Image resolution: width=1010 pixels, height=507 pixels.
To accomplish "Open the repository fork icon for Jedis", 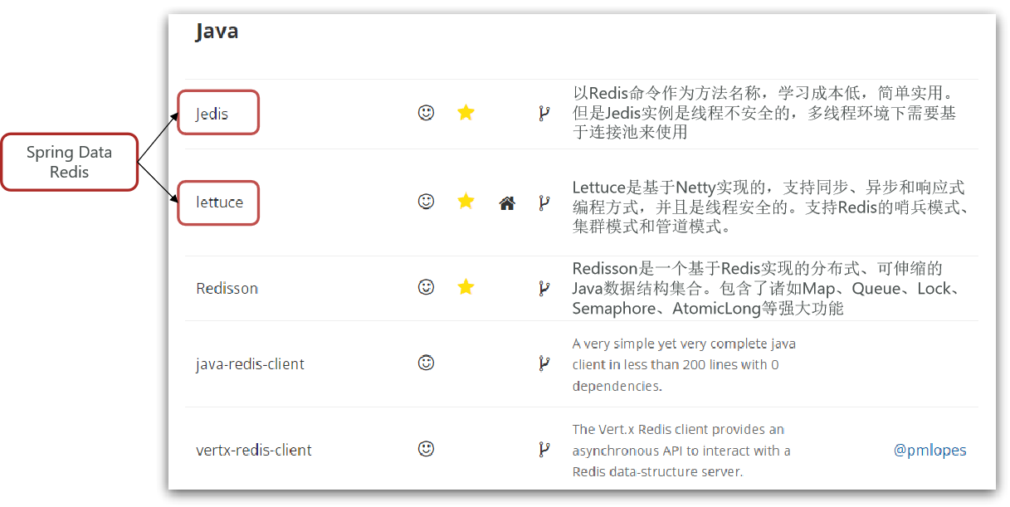I will 544,114.
